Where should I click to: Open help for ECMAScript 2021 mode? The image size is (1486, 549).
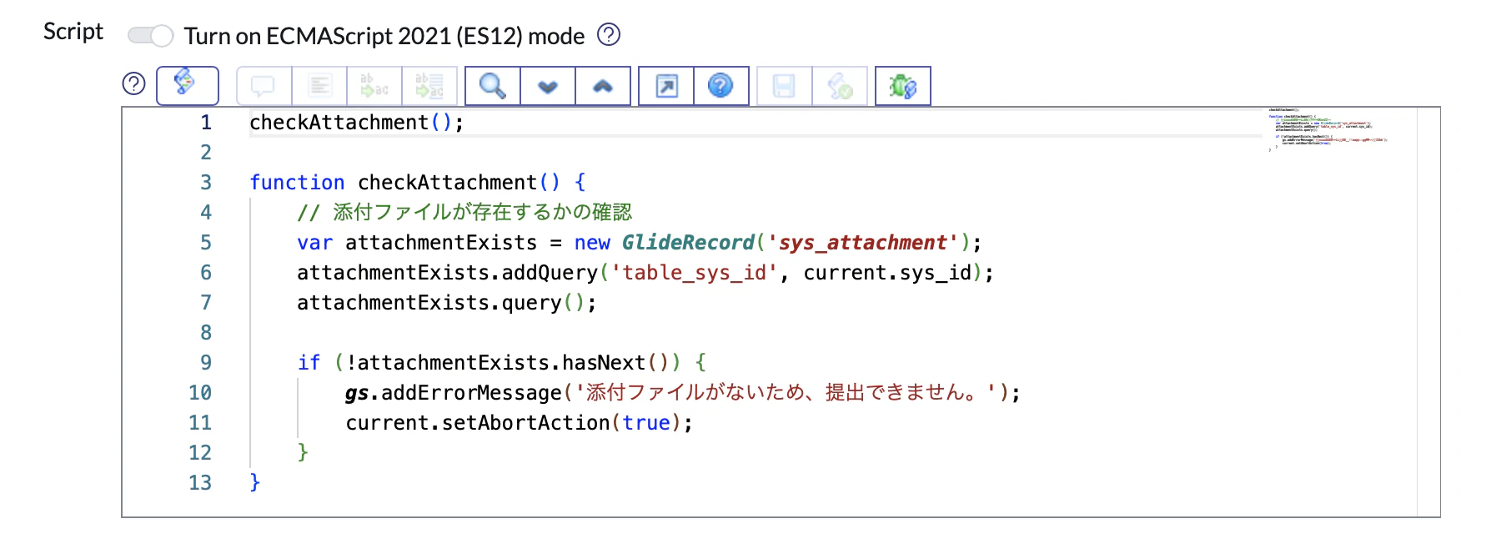610,34
